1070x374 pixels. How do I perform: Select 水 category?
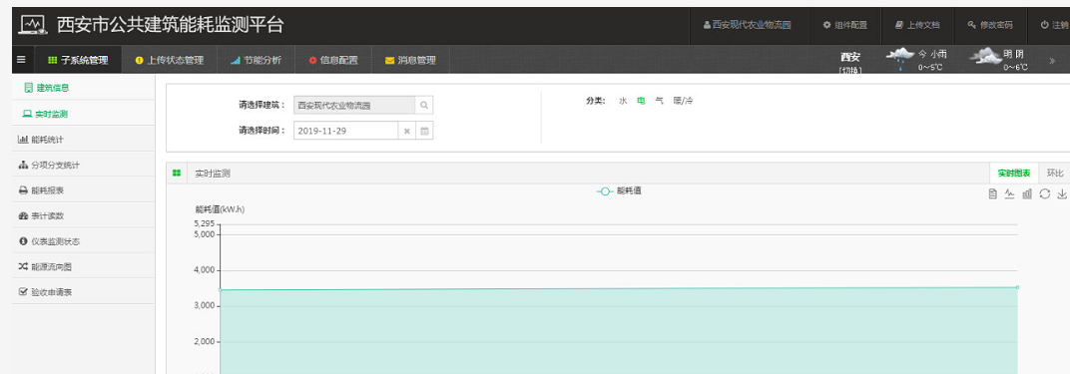623,101
